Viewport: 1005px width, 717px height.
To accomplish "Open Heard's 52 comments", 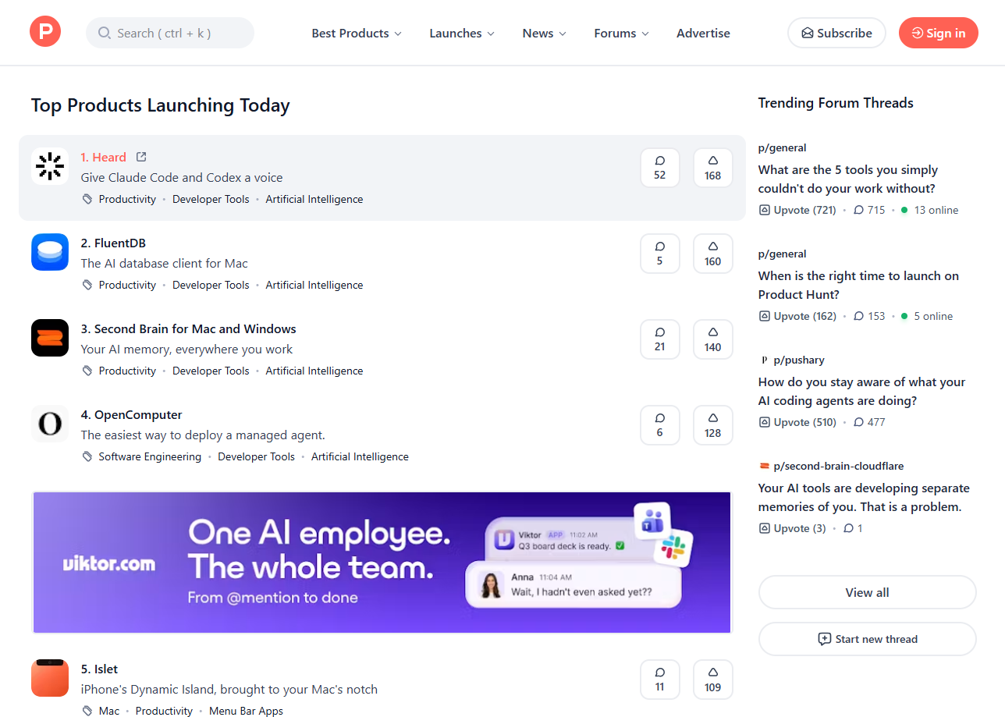I will point(660,168).
